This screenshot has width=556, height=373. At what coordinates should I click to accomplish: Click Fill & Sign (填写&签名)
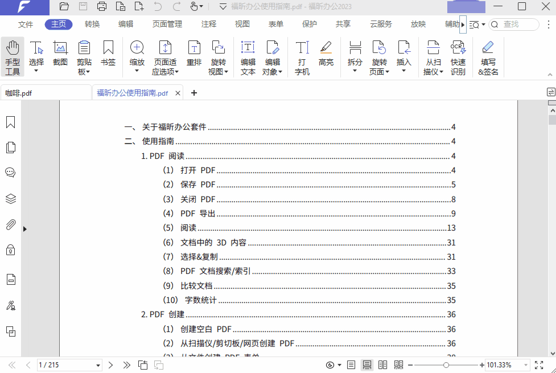tap(488, 57)
